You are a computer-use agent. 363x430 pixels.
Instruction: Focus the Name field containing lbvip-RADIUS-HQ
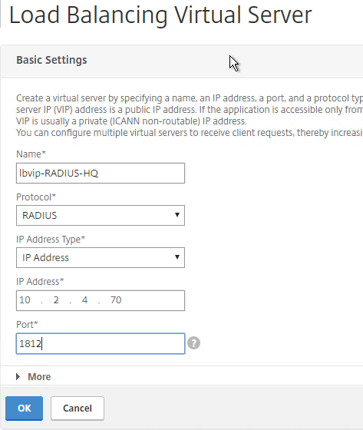101,173
